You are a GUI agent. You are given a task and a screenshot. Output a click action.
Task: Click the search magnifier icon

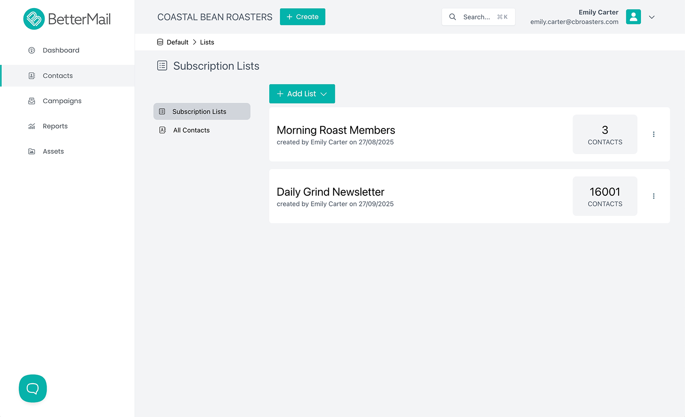click(452, 17)
